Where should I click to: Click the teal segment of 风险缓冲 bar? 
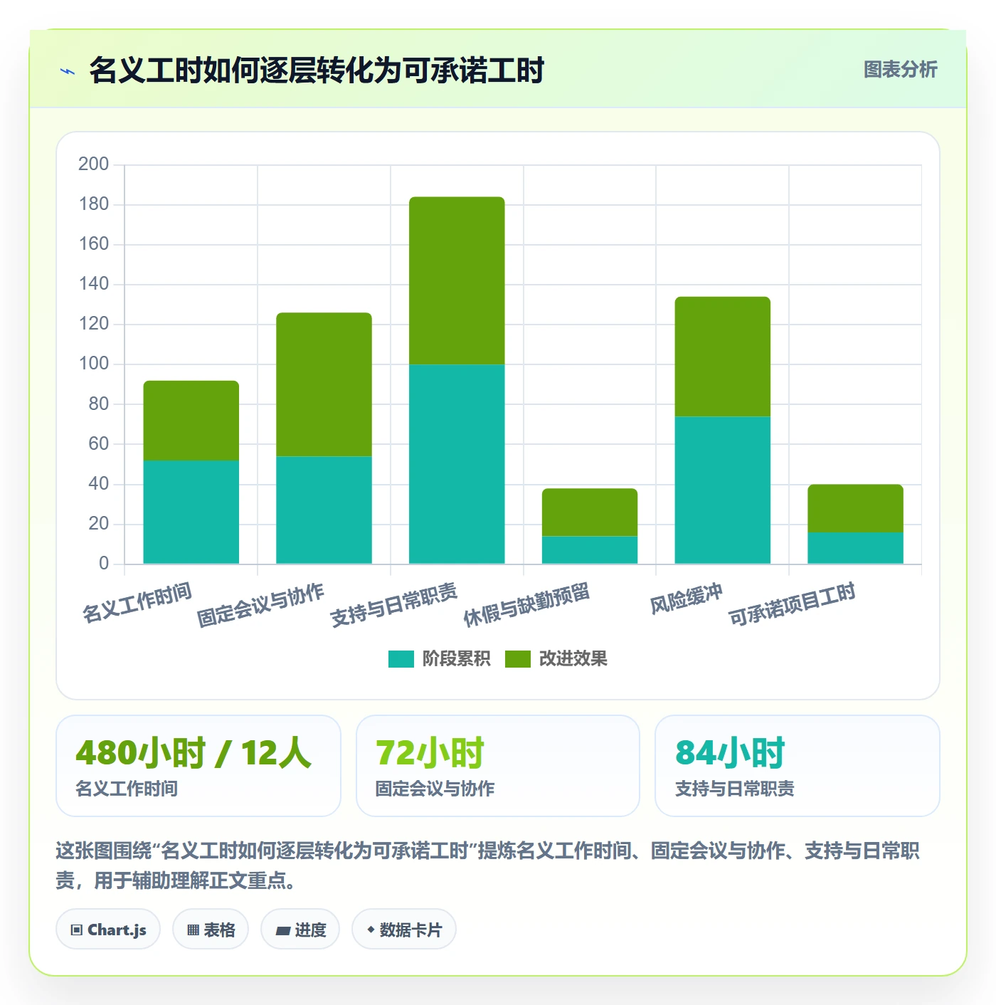tap(723, 490)
